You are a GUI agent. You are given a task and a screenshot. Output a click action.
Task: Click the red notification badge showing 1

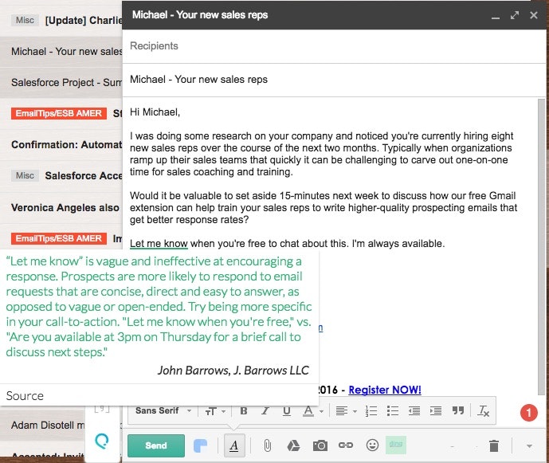tap(529, 413)
